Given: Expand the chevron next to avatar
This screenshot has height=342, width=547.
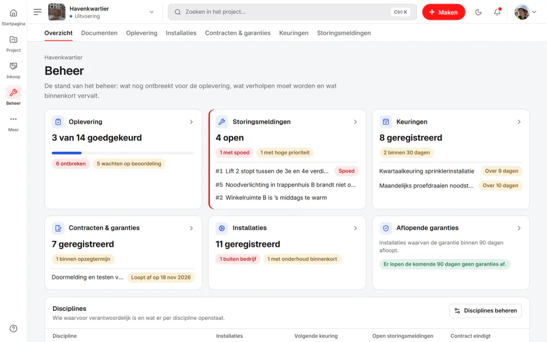Looking at the screenshot, I should point(534,12).
